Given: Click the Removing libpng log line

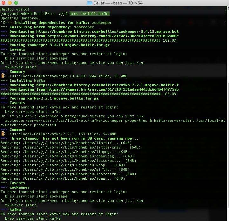Looking at the screenshot, I should [65, 152].
